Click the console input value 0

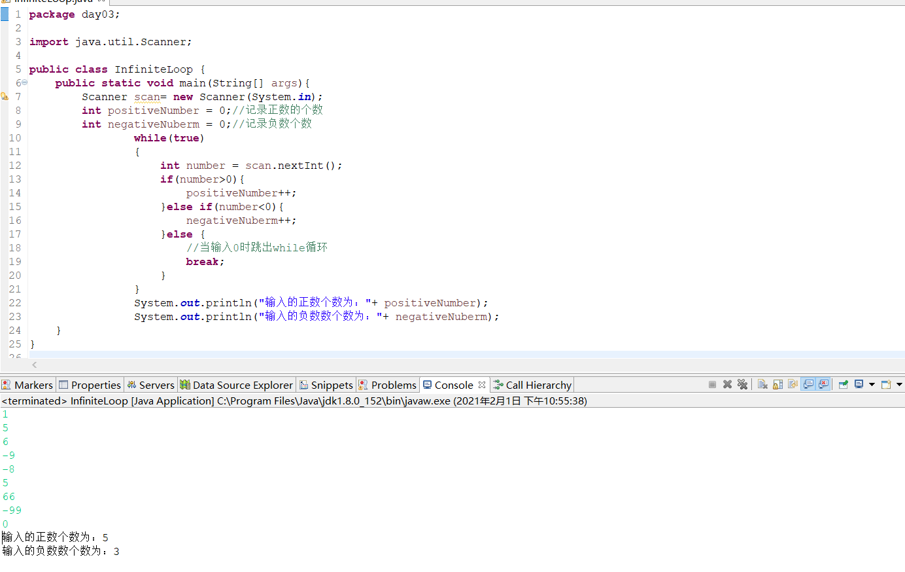point(5,524)
